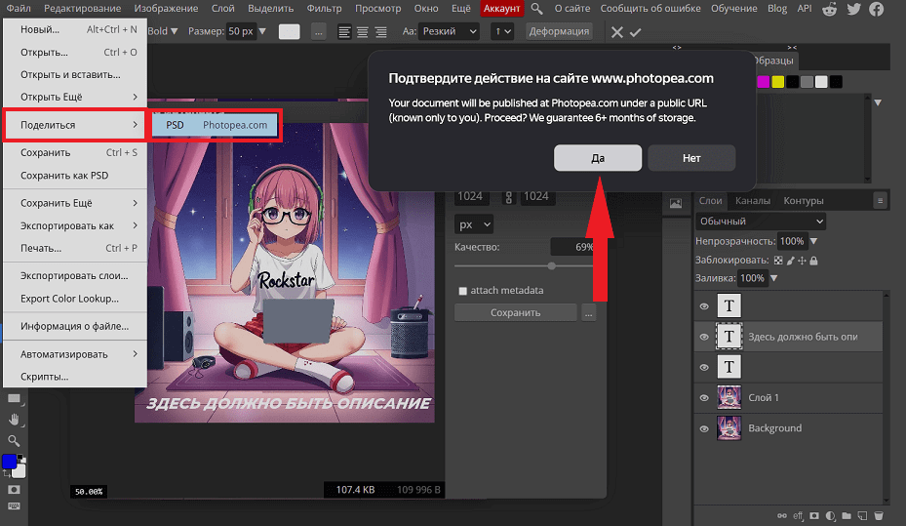Click the delete layer trash icon

[x=879, y=515]
